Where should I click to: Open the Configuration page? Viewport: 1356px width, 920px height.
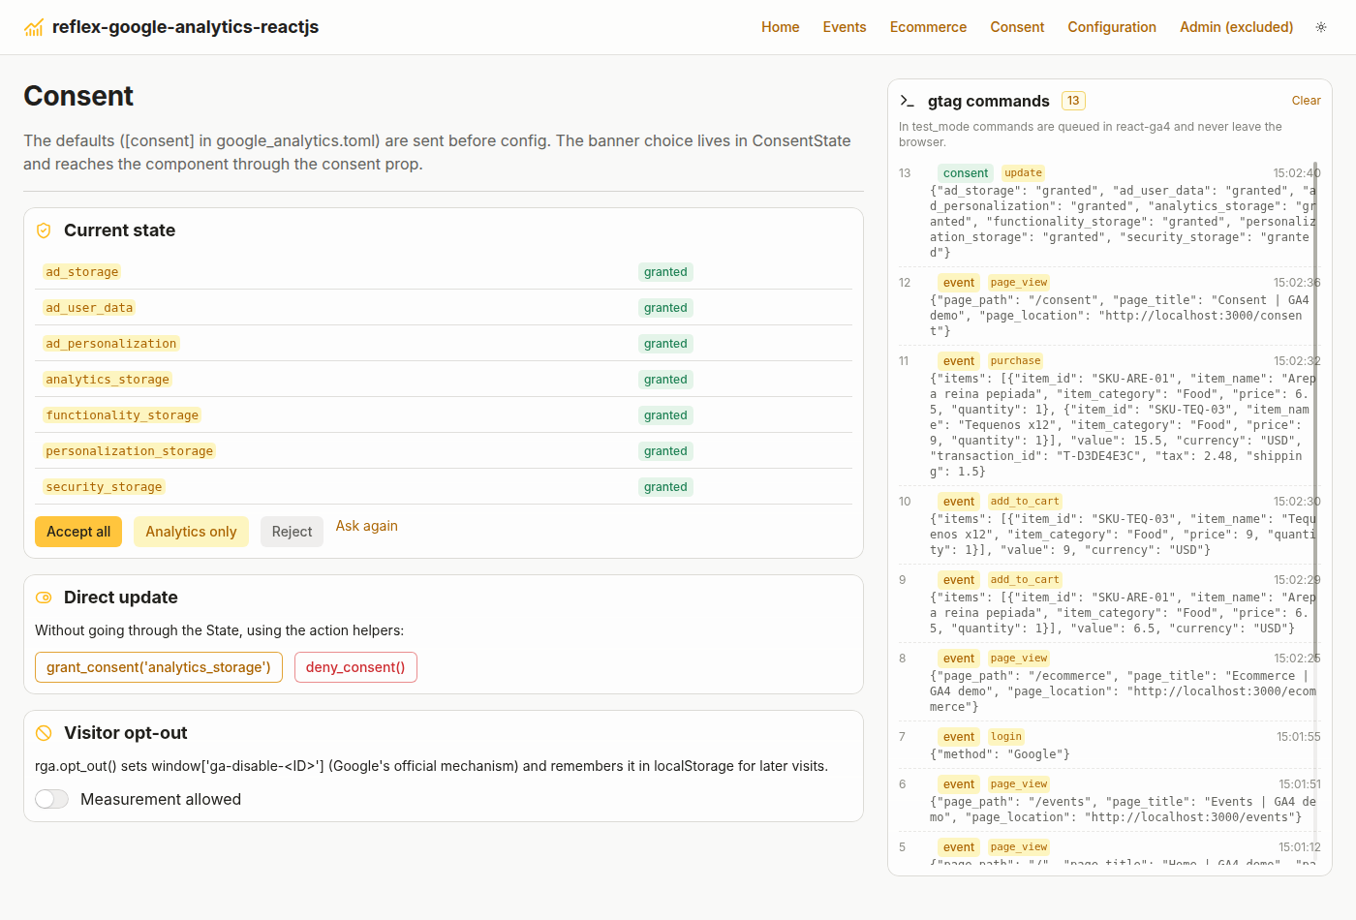(x=1112, y=27)
